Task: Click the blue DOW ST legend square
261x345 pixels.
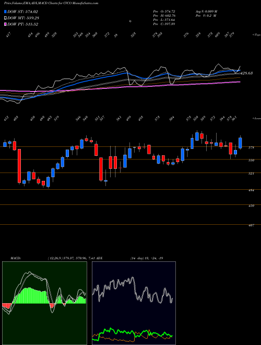Action: [6, 12]
